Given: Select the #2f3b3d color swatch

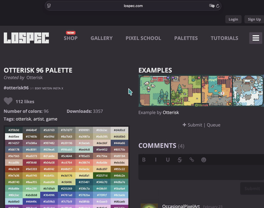Looking at the screenshot, I should [14, 130].
